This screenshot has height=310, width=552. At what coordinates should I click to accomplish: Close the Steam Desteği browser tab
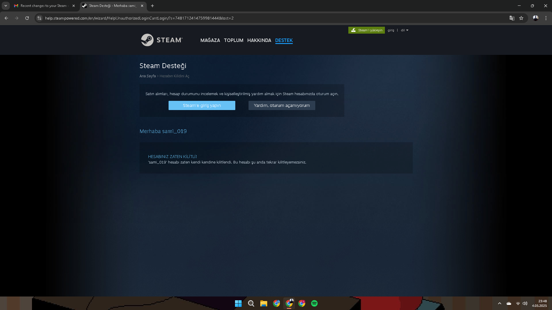coord(142,6)
